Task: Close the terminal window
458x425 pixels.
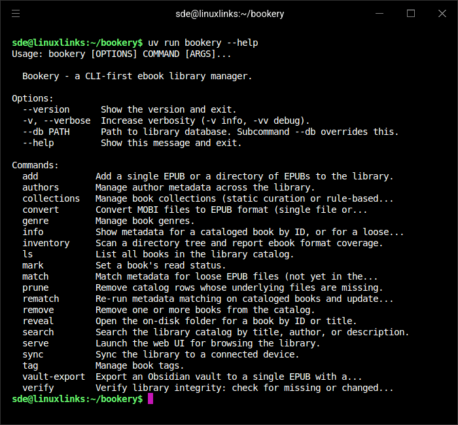Action: 442,14
